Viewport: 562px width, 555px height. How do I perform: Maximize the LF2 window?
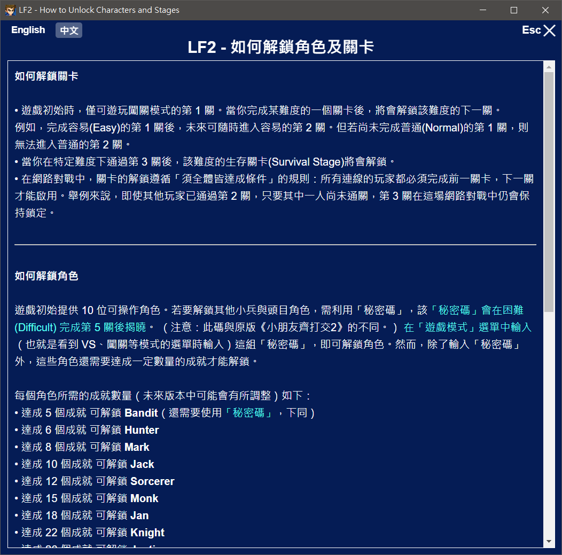coord(513,10)
